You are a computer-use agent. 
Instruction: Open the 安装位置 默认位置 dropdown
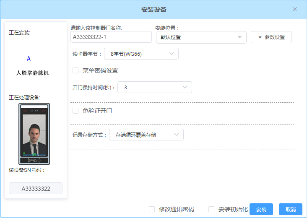201,37
